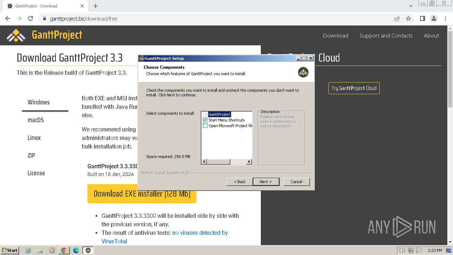
Task: Open the Download menu in site header
Action: click(336, 35)
